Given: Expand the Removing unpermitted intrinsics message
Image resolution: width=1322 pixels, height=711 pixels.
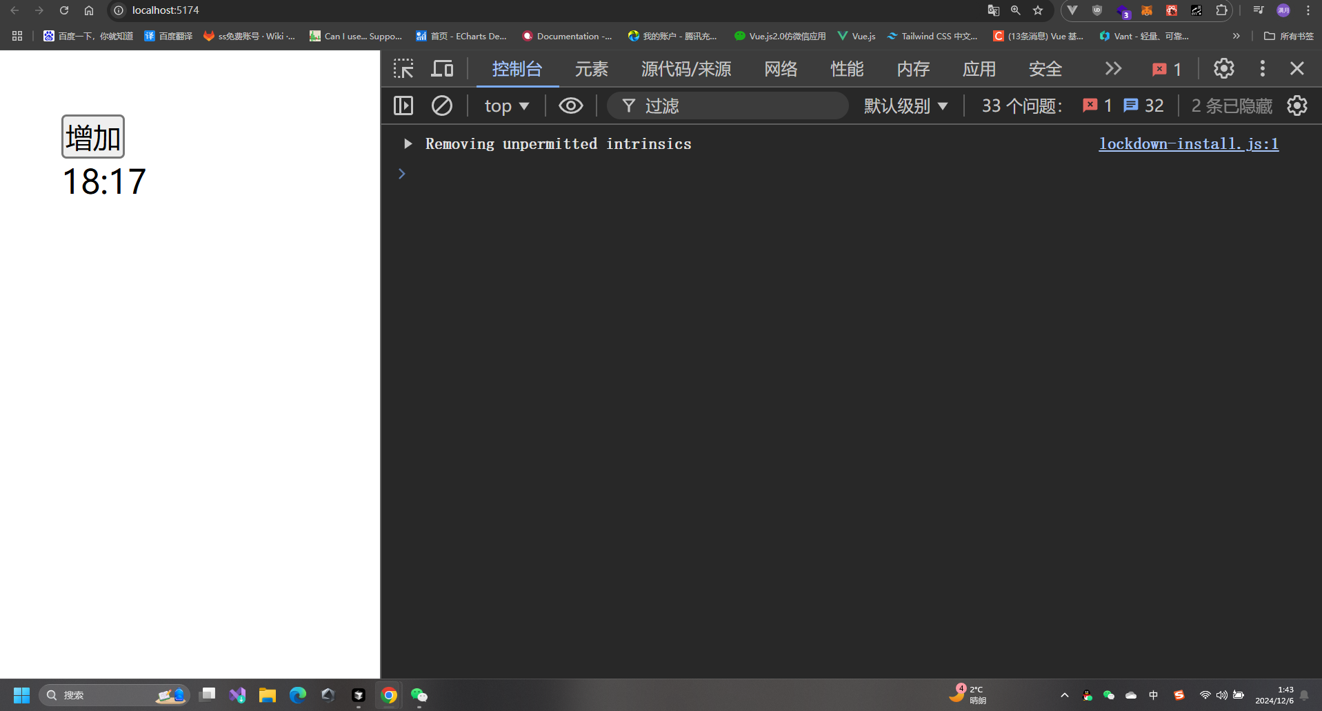Looking at the screenshot, I should [407, 143].
